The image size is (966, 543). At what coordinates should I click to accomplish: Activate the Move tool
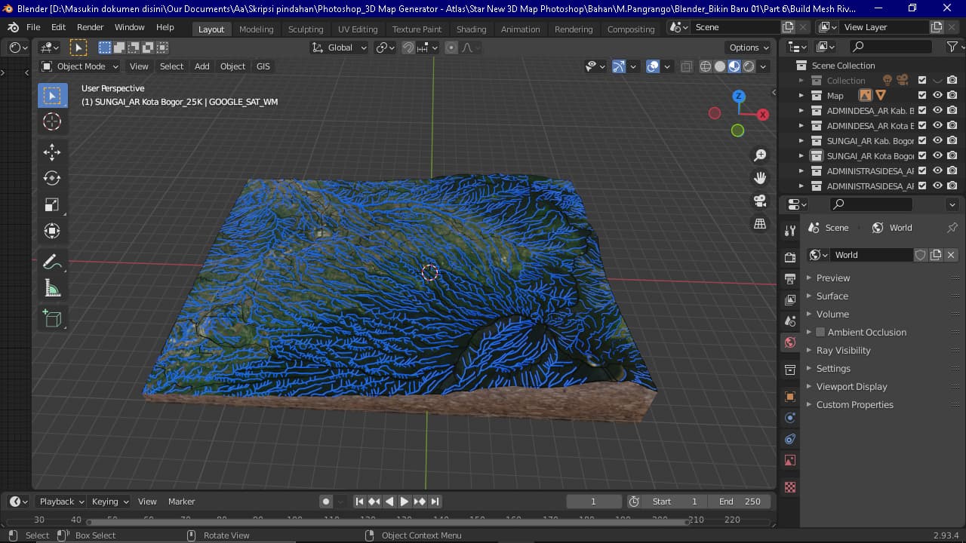[x=52, y=152]
